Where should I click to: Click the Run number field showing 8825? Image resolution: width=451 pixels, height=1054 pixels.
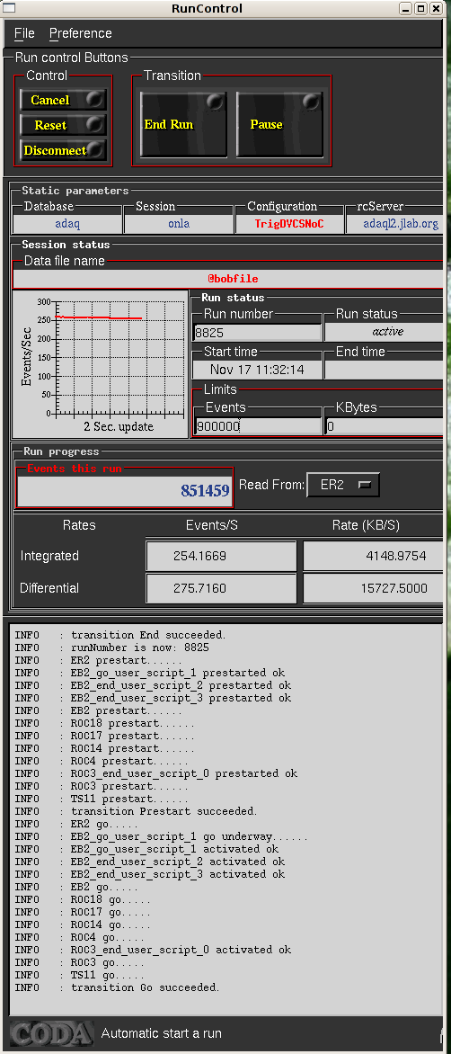pyautogui.click(x=258, y=332)
